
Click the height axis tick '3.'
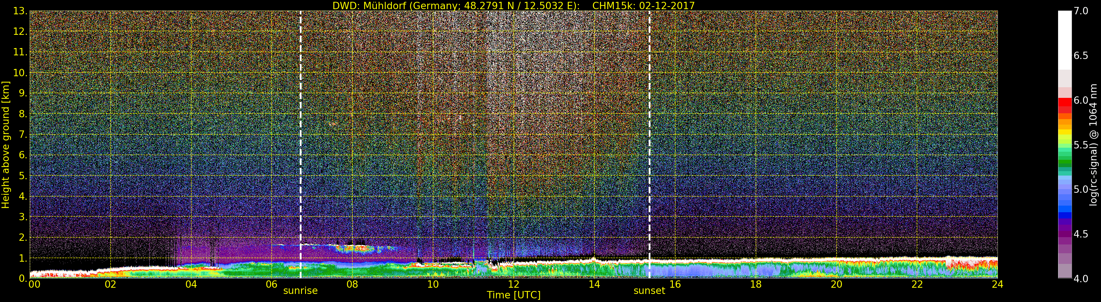(x=23, y=217)
